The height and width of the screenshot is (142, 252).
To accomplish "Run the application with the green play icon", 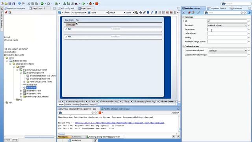I will click(84, 4).
